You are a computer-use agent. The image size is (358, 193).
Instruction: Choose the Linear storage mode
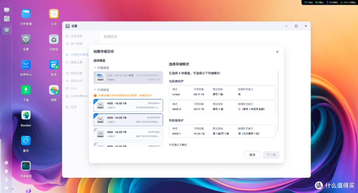[222, 92]
